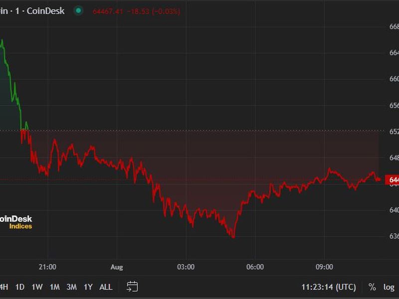Show the ALL time range
399x299 pixels.
tap(106, 287)
